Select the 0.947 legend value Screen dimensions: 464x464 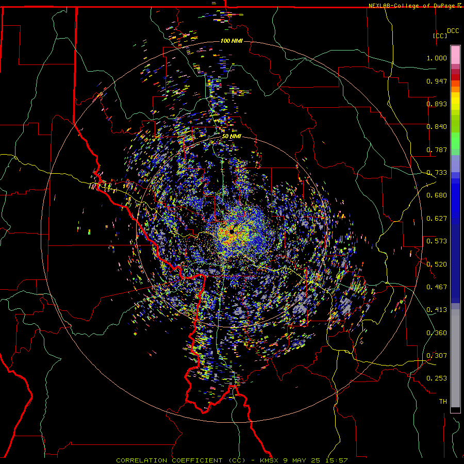point(437,81)
